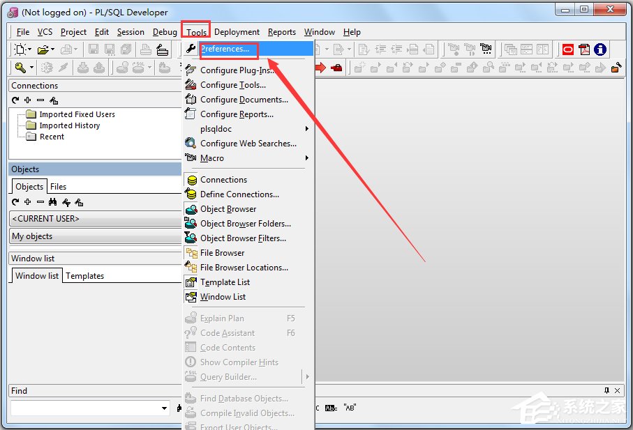This screenshot has width=633, height=430.
Task: Click the New document toolbar icon
Action: (x=20, y=49)
